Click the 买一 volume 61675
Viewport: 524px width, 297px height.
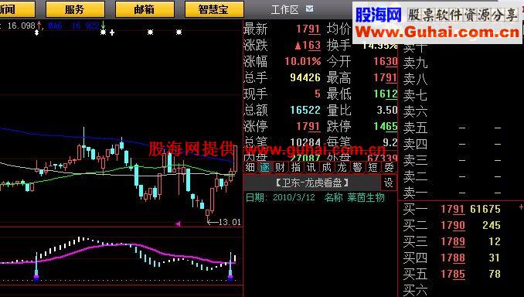click(x=485, y=209)
